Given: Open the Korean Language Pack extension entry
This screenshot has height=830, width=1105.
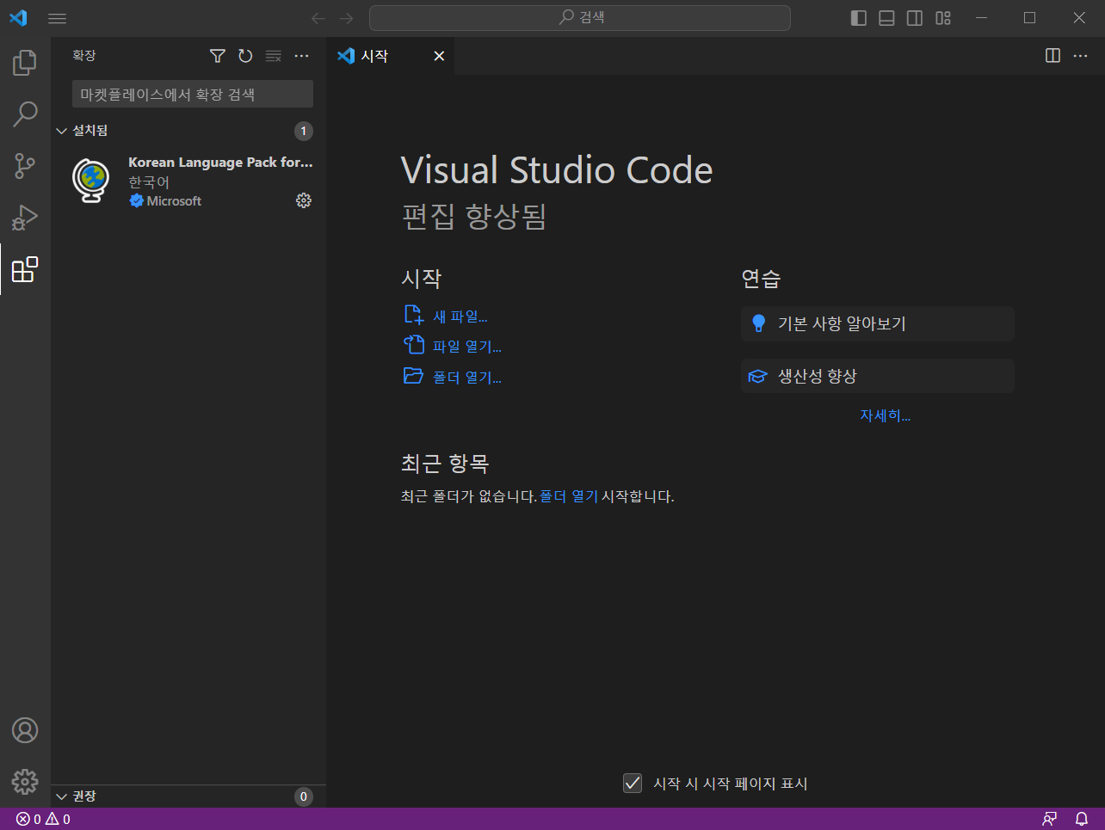Looking at the screenshot, I should pyautogui.click(x=188, y=181).
